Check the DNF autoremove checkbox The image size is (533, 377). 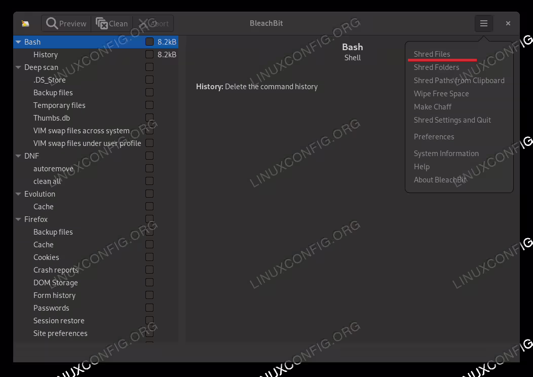(149, 168)
